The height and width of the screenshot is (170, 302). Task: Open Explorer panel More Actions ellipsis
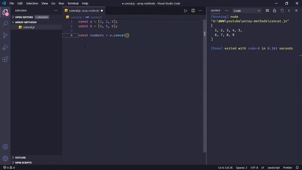(x=56, y=10)
